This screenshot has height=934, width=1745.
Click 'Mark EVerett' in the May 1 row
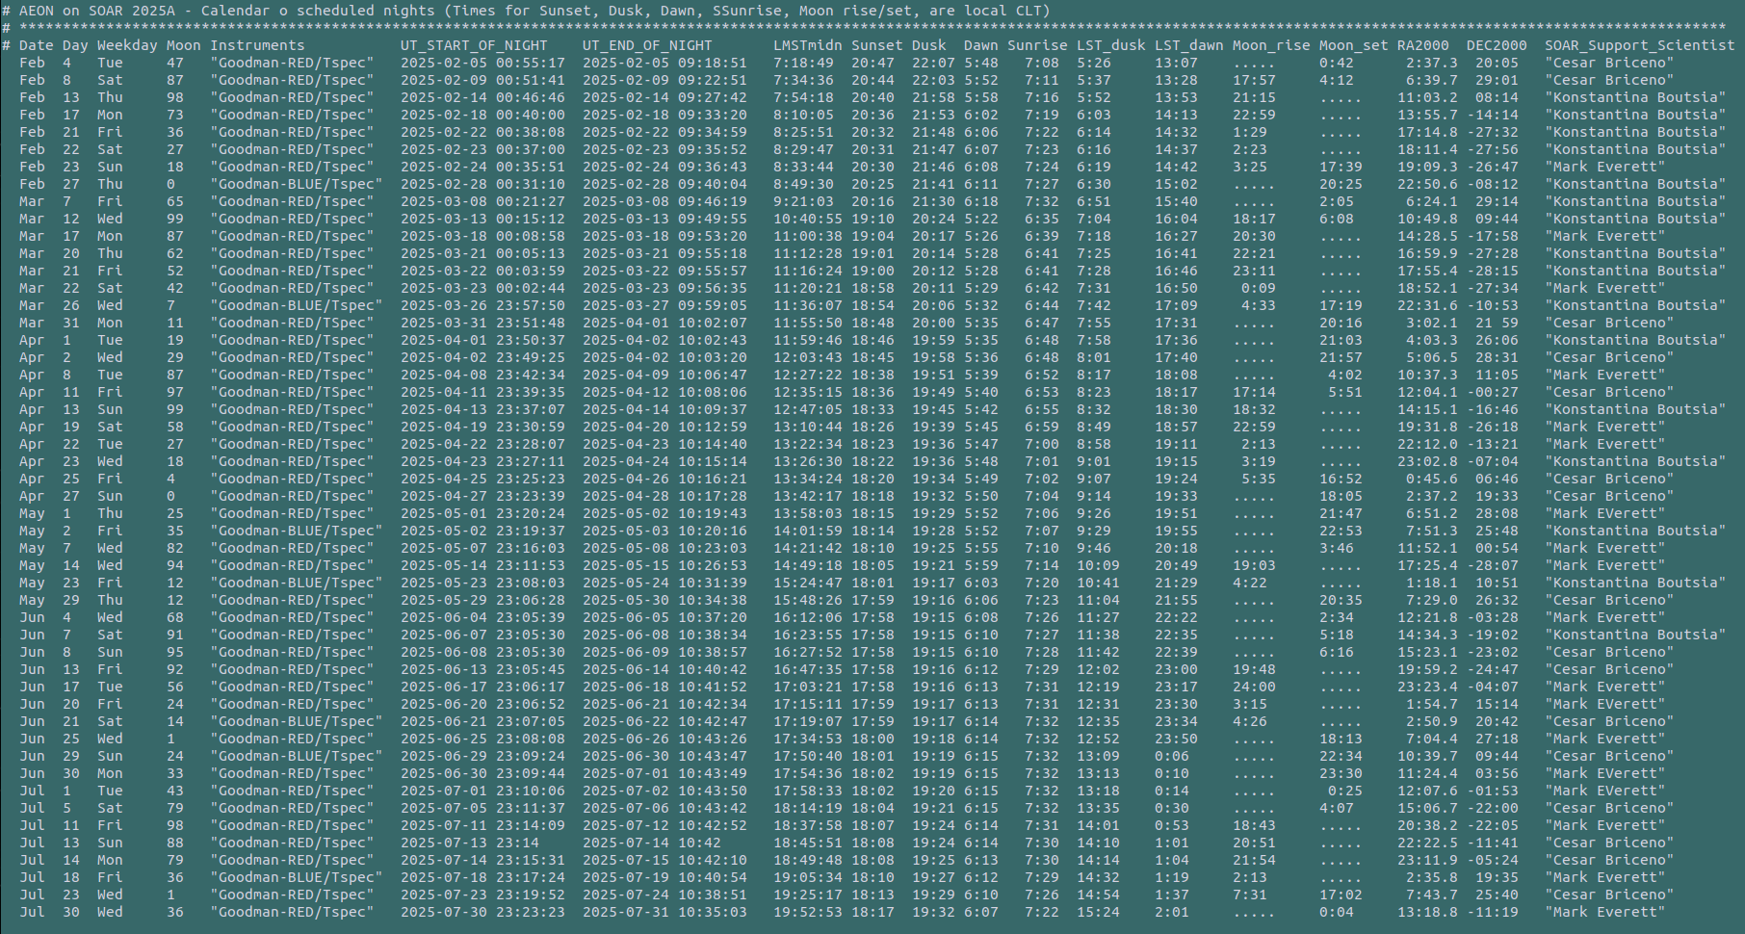pos(1605,513)
